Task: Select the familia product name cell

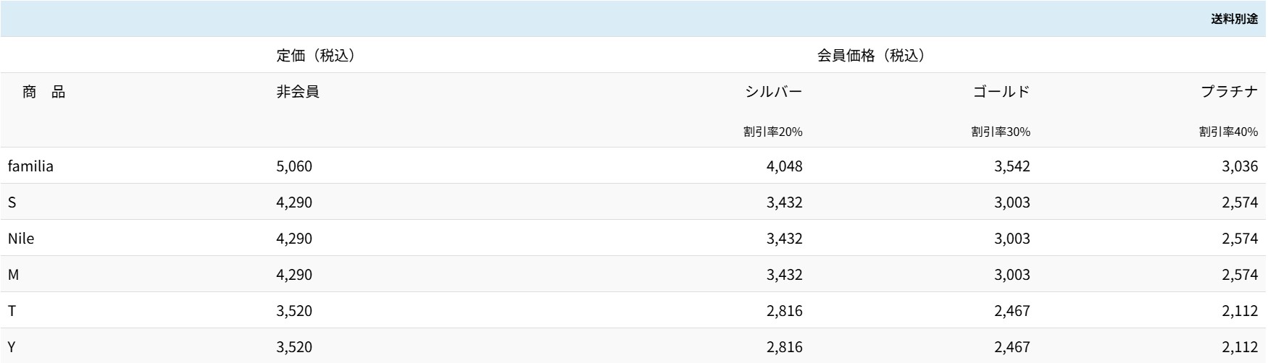Action: point(30,166)
